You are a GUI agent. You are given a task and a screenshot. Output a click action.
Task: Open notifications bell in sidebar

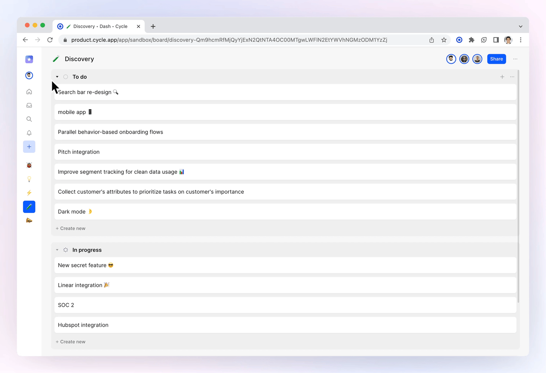(29, 133)
